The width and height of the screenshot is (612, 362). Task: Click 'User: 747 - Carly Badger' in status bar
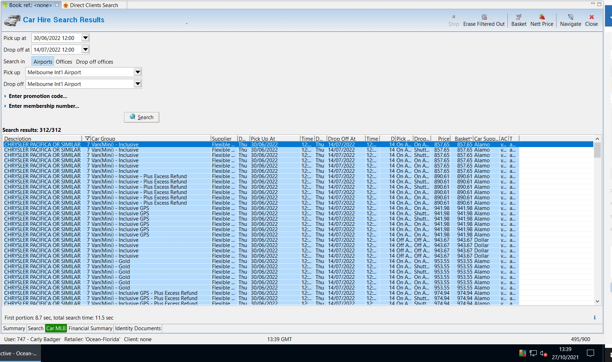tap(33, 339)
